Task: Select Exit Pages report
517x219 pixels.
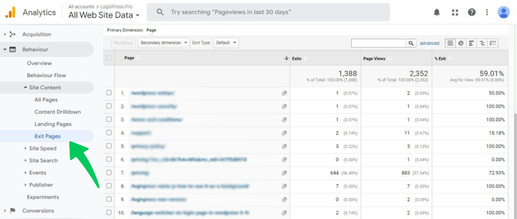Action: coord(47,136)
